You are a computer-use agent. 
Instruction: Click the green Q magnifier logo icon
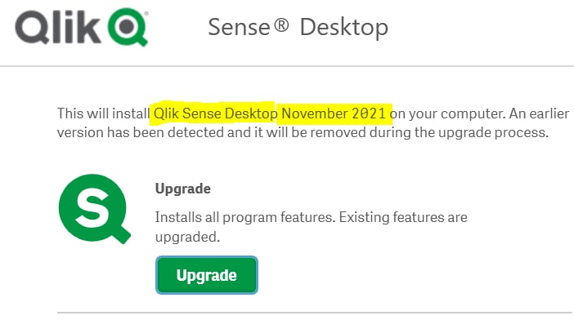tap(128, 27)
